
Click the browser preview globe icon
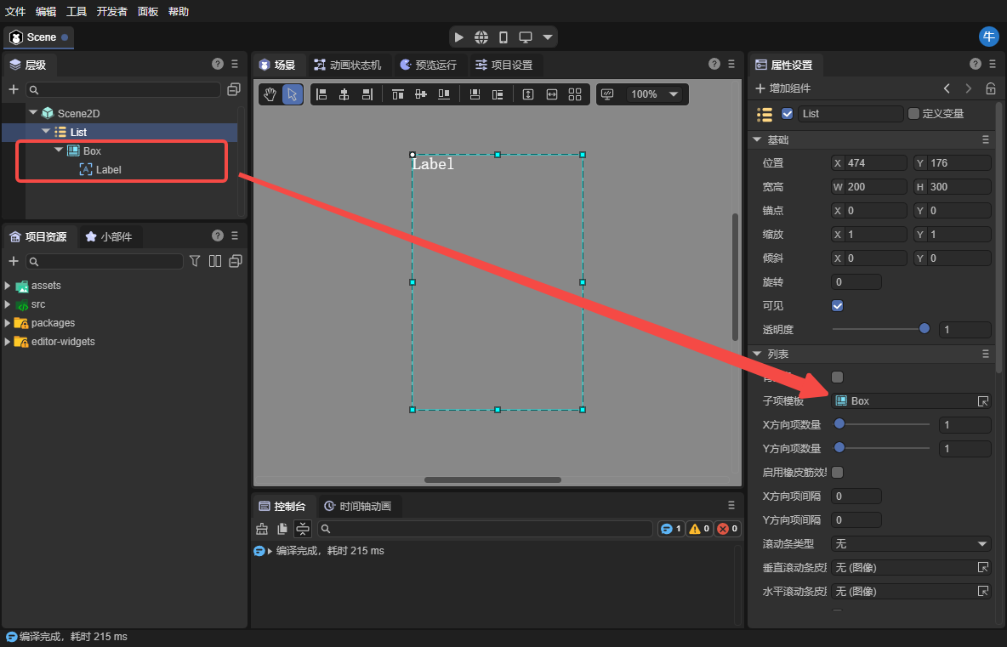coord(481,37)
